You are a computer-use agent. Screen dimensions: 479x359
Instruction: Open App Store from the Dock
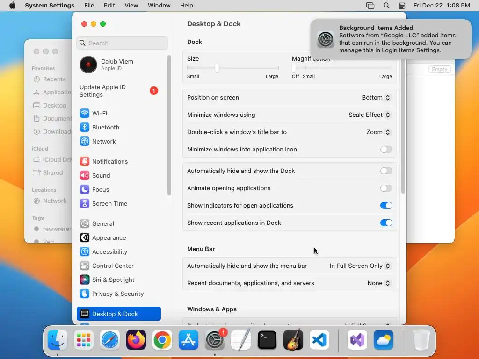click(189, 340)
